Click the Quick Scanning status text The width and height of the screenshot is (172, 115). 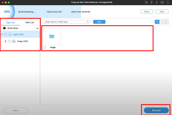point(27,12)
